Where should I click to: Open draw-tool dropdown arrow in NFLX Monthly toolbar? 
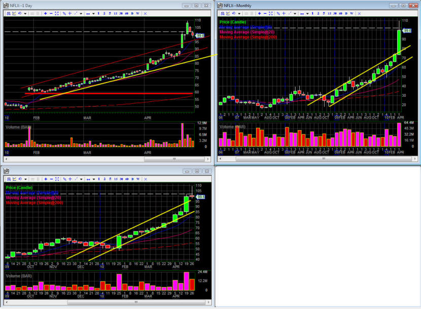click(295, 13)
